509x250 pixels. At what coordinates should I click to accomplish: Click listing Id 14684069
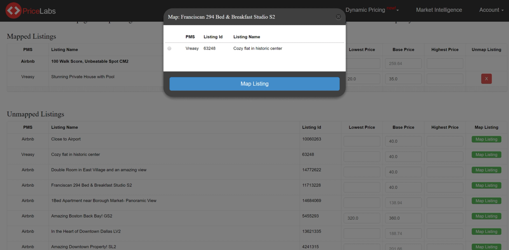click(311, 201)
